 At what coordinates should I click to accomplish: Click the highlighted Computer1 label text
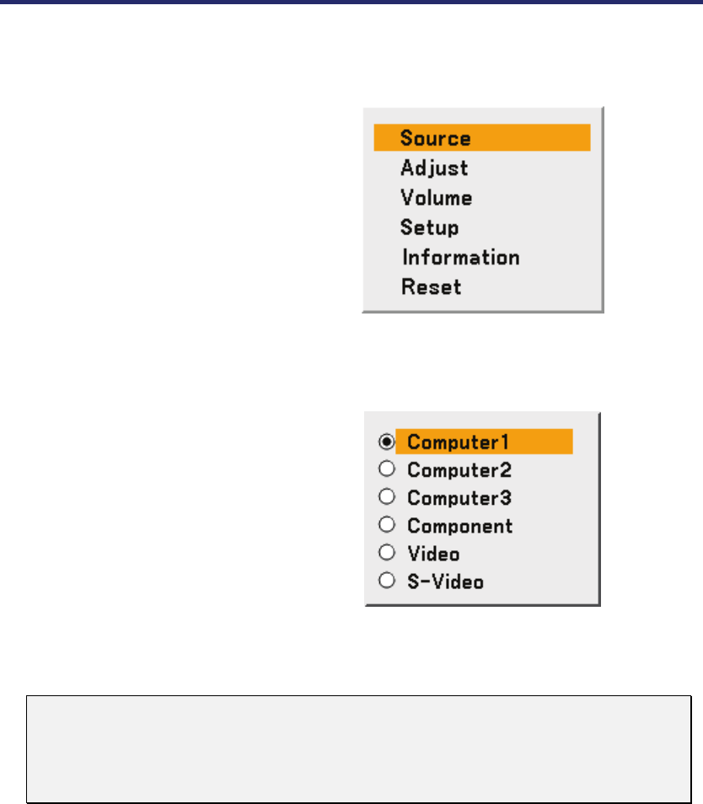tap(459, 442)
